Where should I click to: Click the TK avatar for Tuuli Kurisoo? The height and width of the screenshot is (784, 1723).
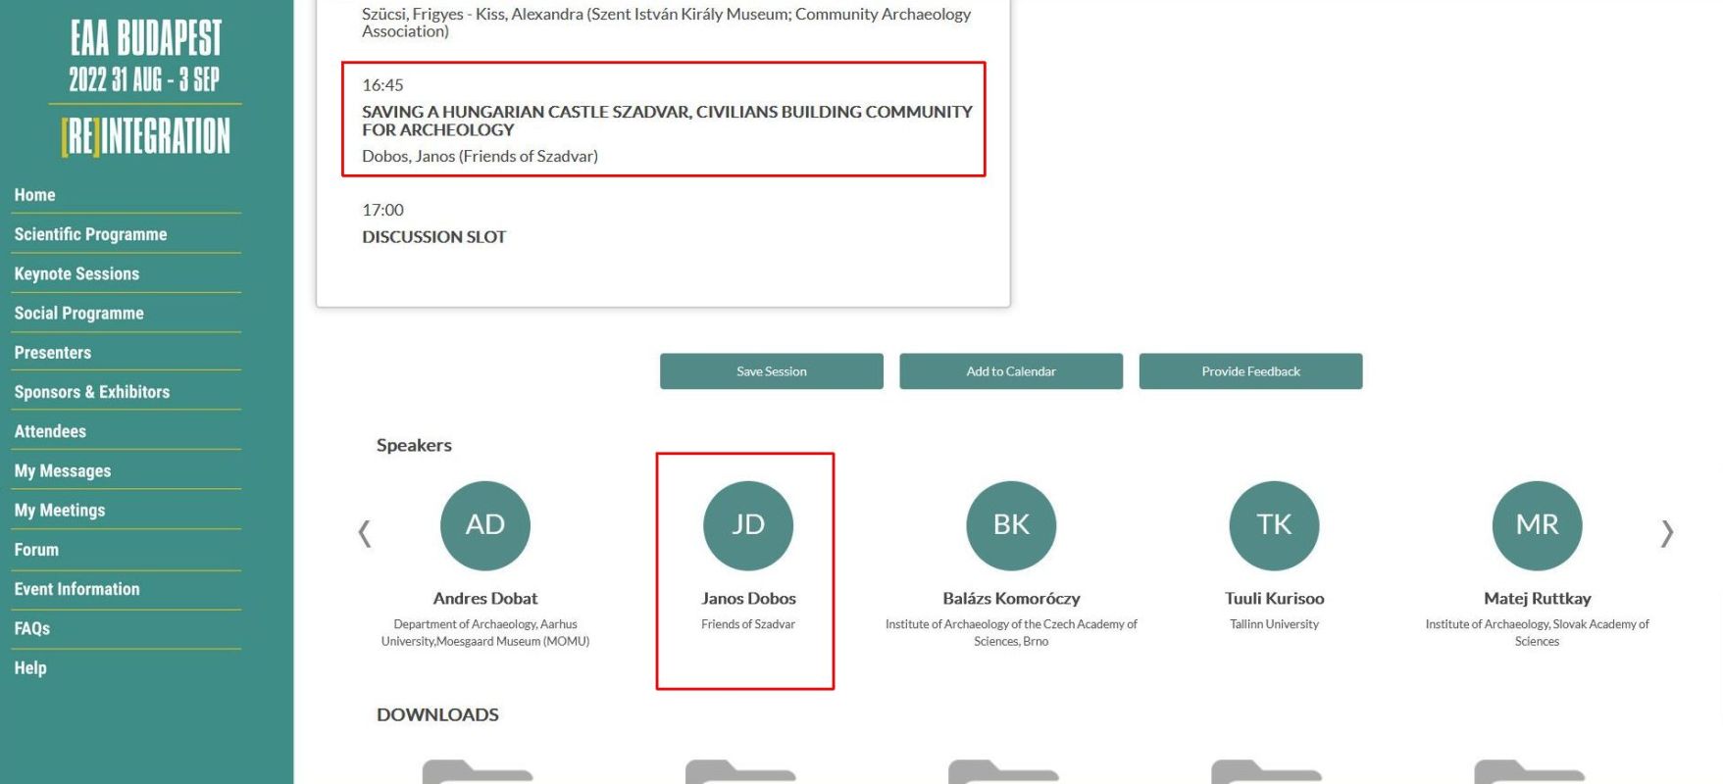pos(1273,525)
